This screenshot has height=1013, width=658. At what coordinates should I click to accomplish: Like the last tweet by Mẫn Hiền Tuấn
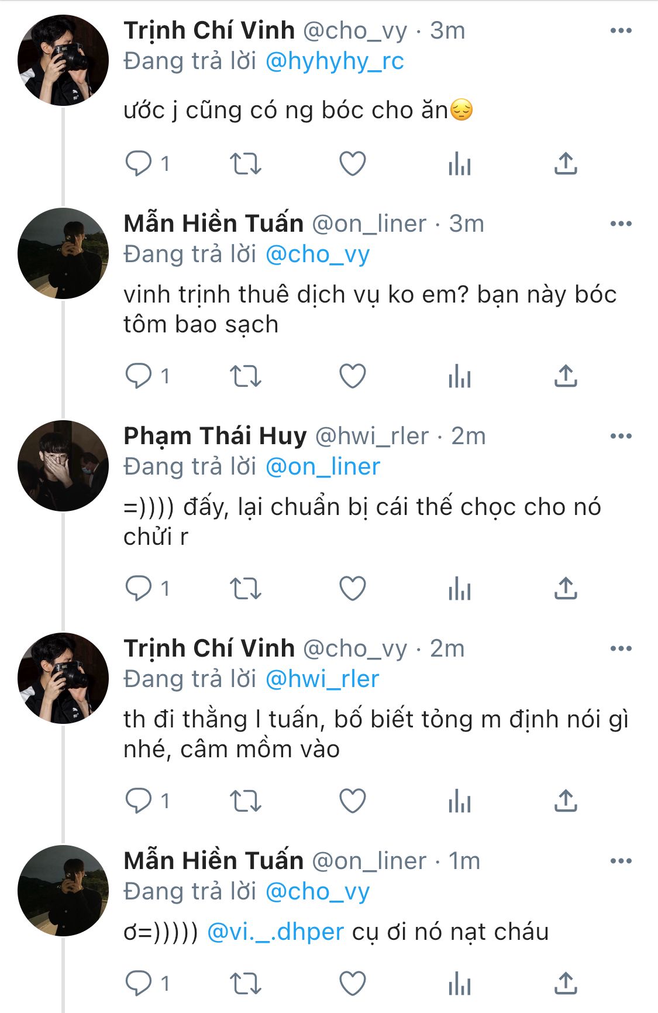(x=353, y=984)
